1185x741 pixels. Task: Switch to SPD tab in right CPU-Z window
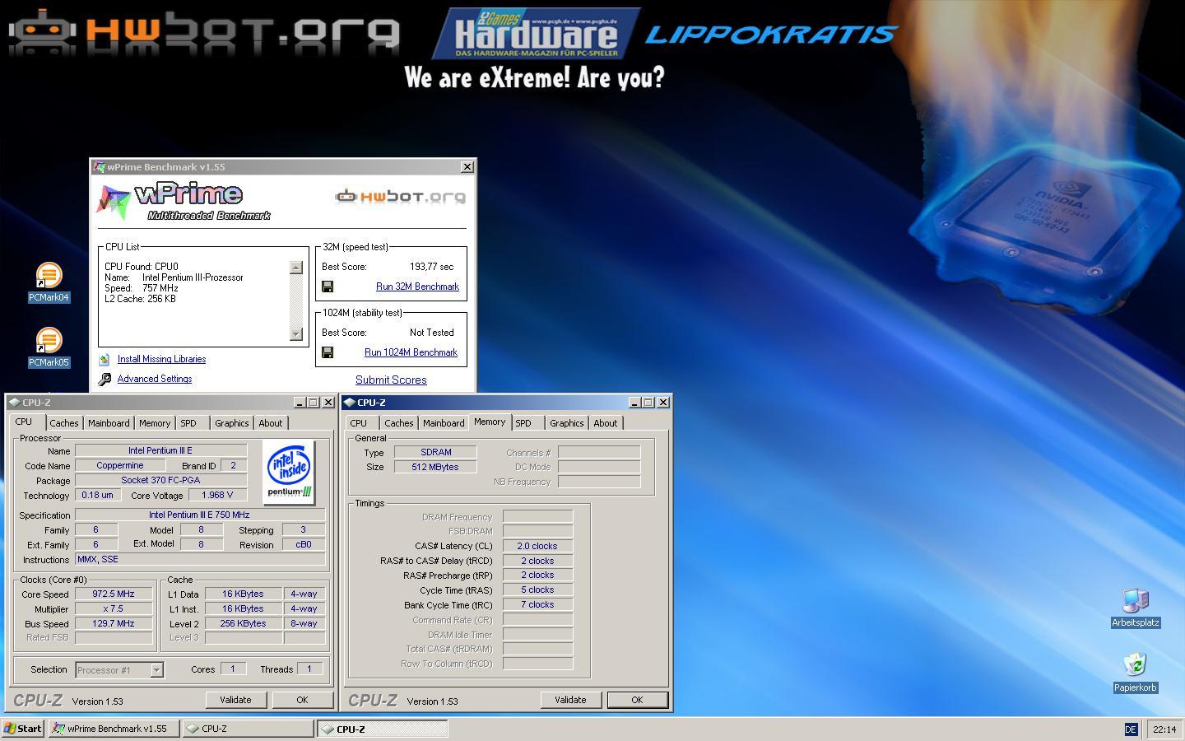point(523,423)
